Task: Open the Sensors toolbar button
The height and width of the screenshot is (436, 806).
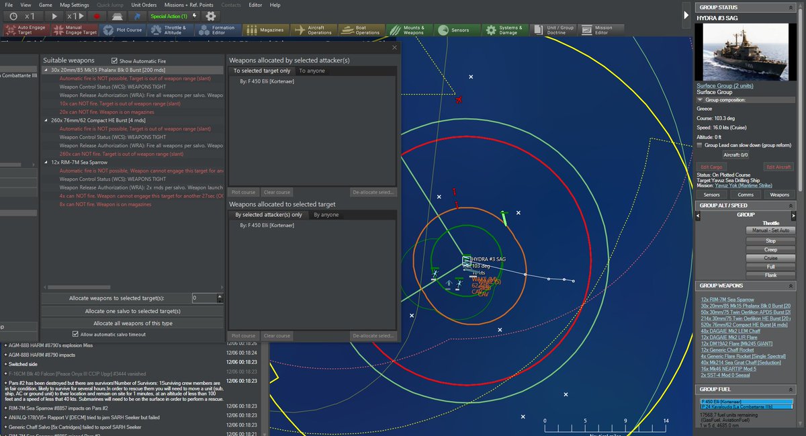Action: point(457,30)
